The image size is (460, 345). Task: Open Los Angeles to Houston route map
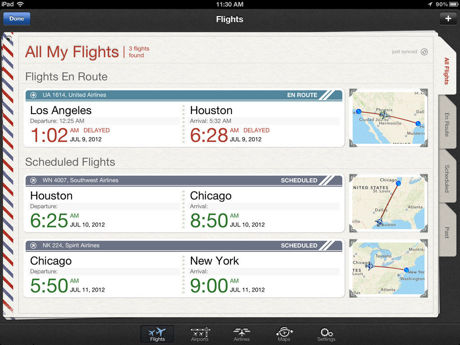point(389,118)
